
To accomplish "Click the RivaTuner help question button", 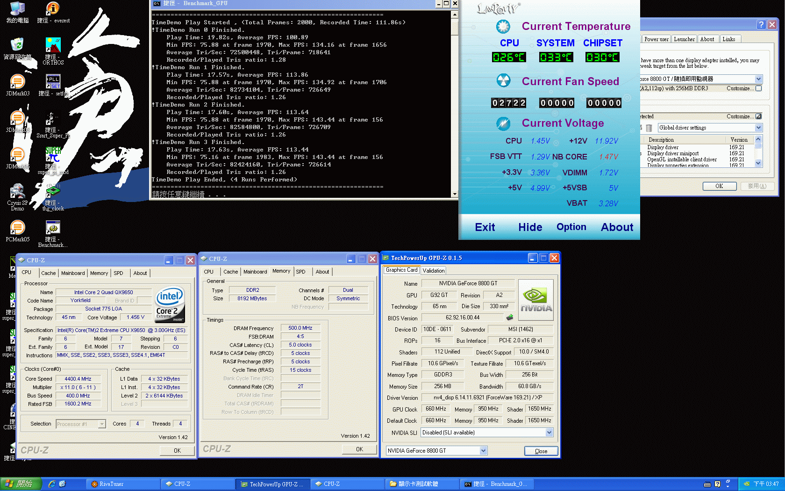I will pos(761,25).
